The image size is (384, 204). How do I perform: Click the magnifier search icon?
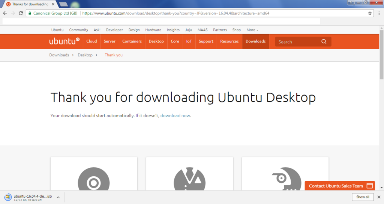324,41
